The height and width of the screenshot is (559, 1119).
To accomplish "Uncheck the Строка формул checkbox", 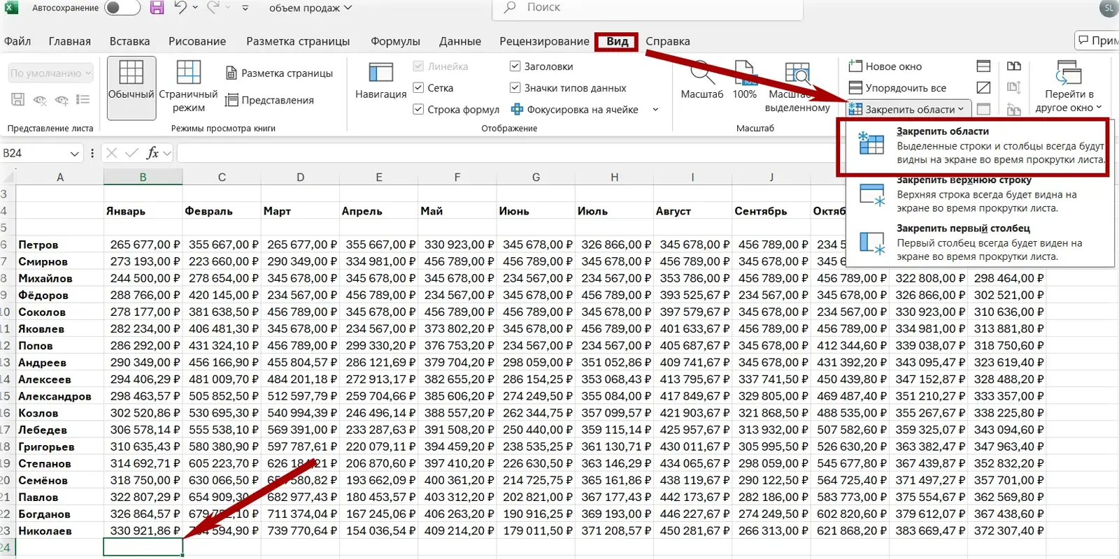I will tap(418, 110).
